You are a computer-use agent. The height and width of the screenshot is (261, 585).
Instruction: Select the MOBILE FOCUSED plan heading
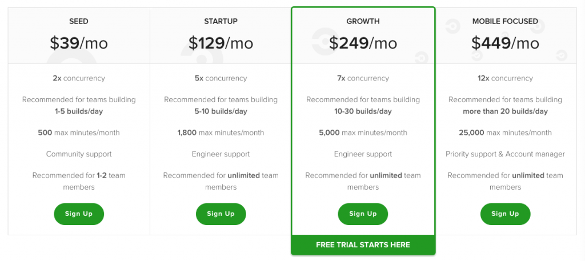coord(505,21)
